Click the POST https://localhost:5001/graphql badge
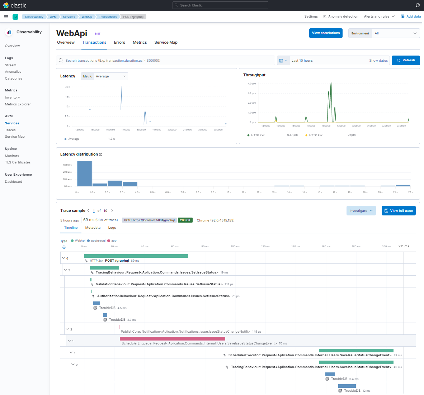Image resolution: width=424 pixels, height=395 pixels. coord(149,220)
